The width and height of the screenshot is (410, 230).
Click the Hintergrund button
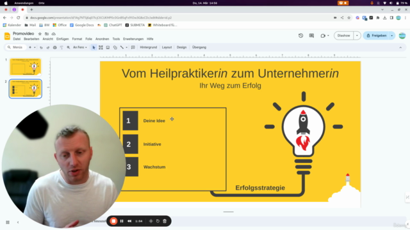pyautogui.click(x=149, y=47)
